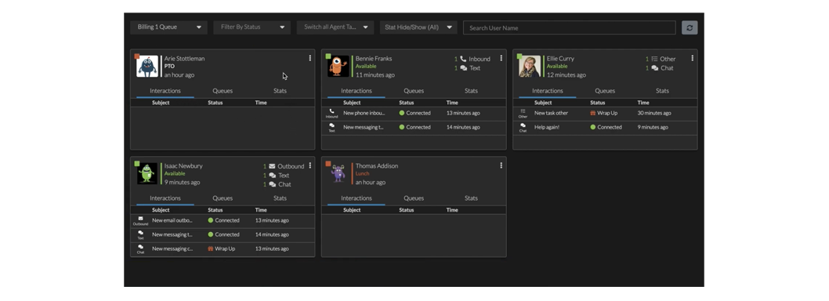Switch to Bennie Franks' Stats tab
Screen dimensions: 829x301
471,91
